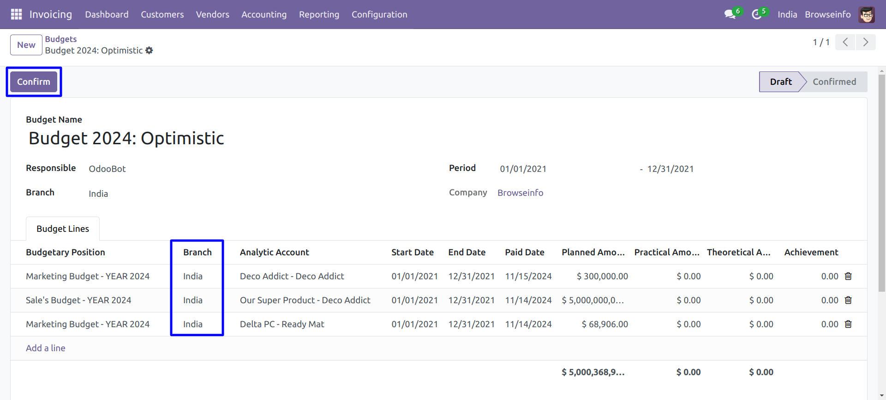Viewport: 886px width, 400px height.
Task: Set status to Confirmed in statusbar
Action: coord(834,82)
